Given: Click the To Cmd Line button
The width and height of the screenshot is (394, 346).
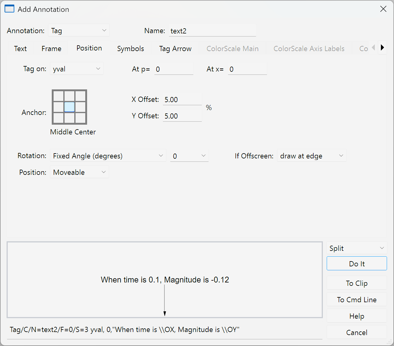Looking at the screenshot, I should click(x=357, y=300).
